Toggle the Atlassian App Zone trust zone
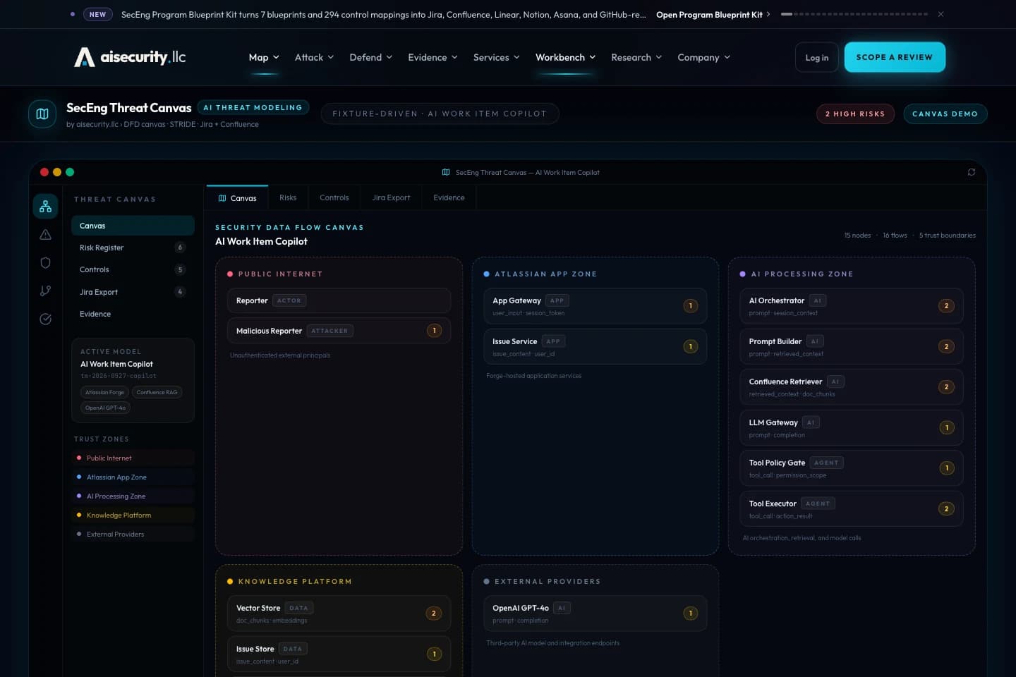The image size is (1016, 677). click(133, 477)
